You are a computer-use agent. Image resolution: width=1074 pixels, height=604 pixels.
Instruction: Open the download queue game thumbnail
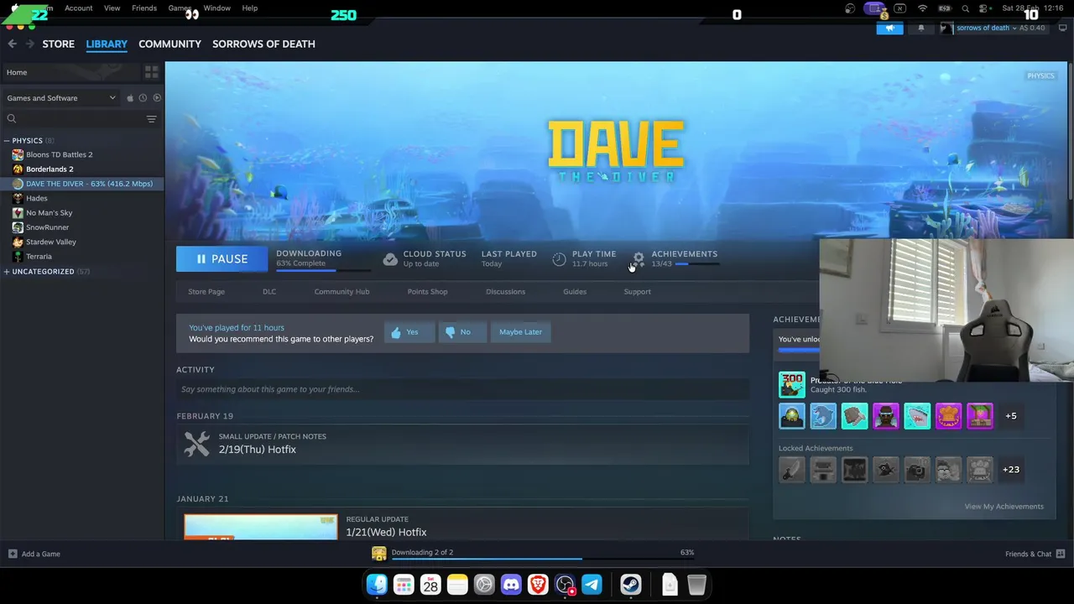379,553
